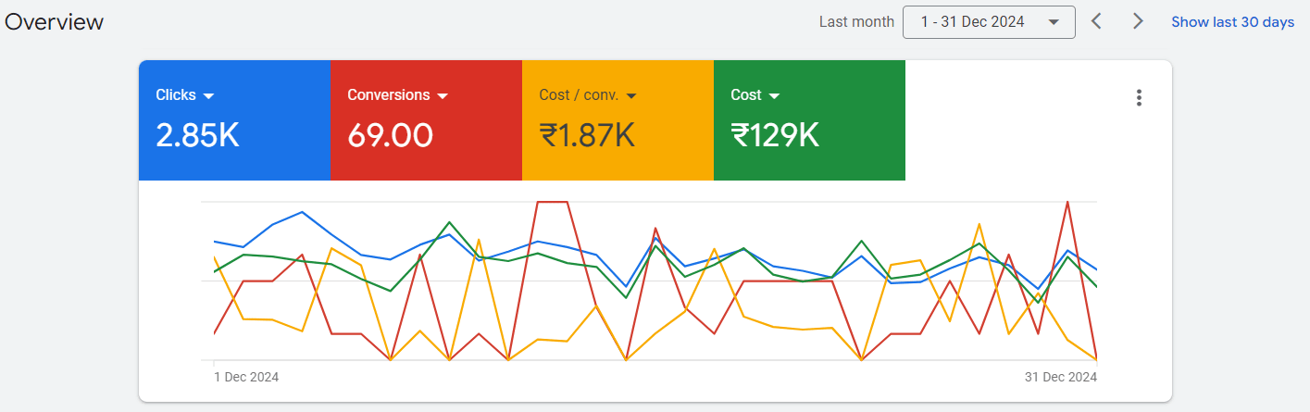Toggle the green ₹129K Cost value
Viewport: 1310px width, 412px height.
click(775, 136)
